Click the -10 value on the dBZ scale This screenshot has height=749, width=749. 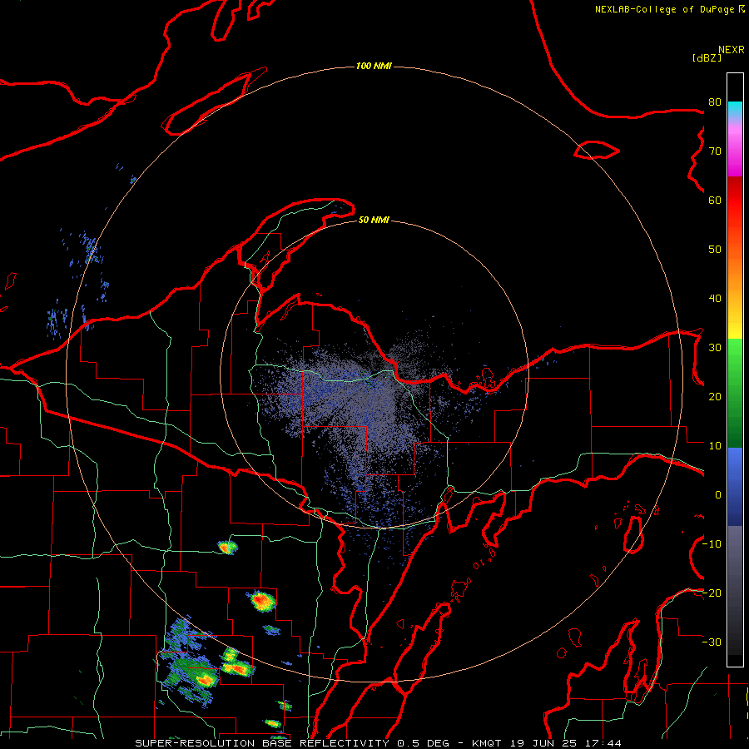(712, 544)
